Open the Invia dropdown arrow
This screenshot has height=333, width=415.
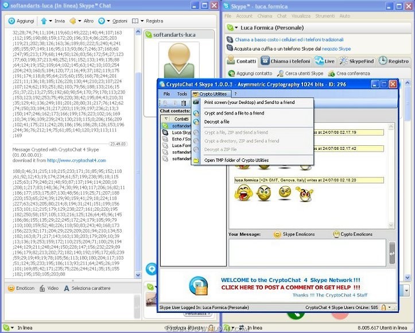[51, 21]
